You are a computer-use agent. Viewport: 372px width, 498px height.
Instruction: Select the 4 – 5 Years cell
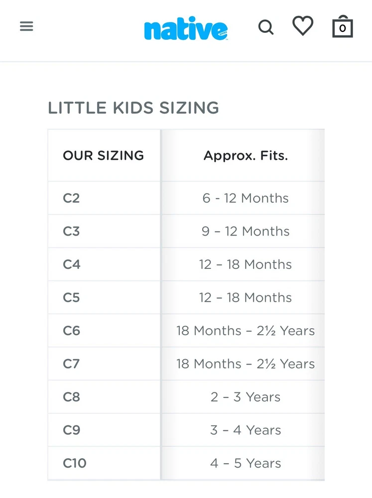pyautogui.click(x=246, y=463)
